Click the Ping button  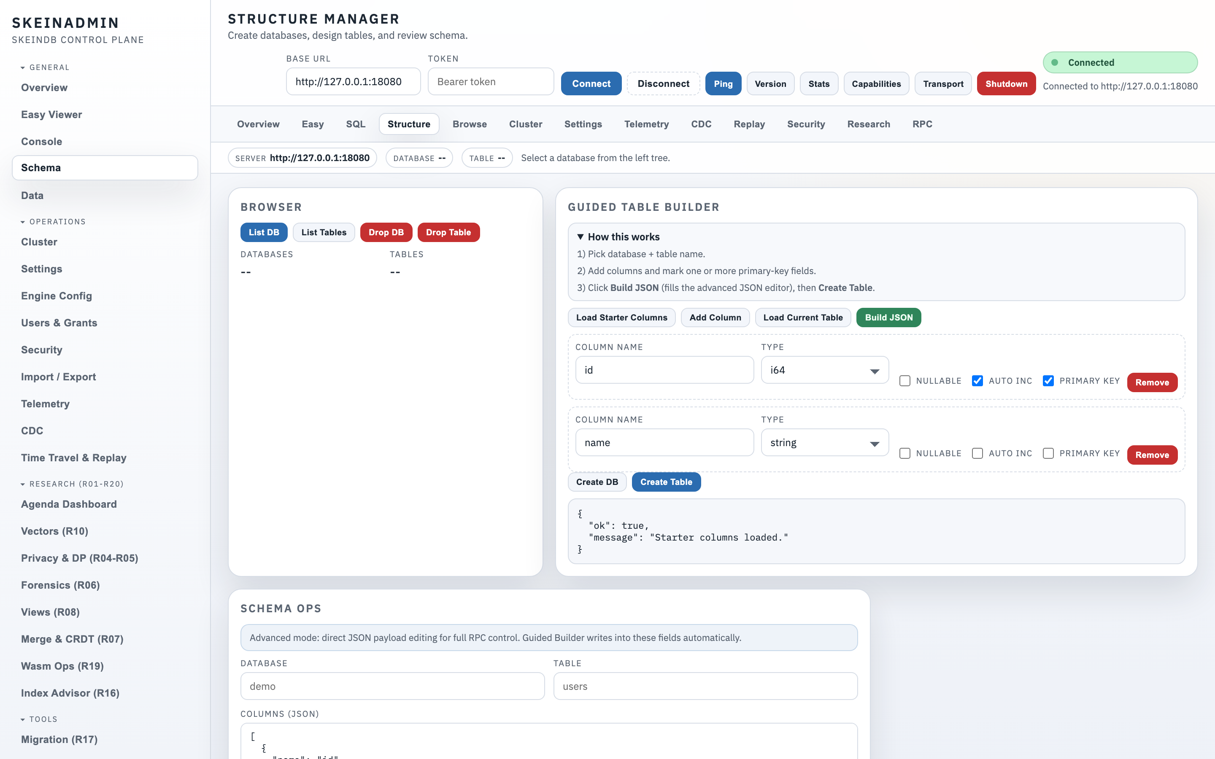pyautogui.click(x=723, y=84)
